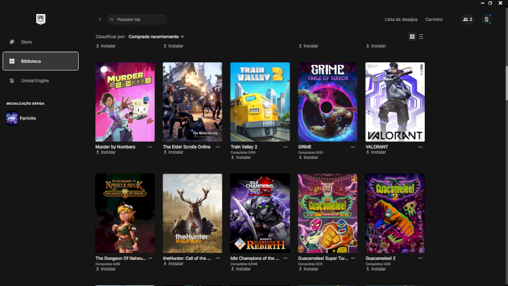Install GRIME
The height and width of the screenshot is (286, 508).
pyautogui.click(x=308, y=157)
